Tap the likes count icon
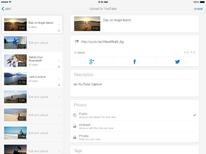 [185, 53]
